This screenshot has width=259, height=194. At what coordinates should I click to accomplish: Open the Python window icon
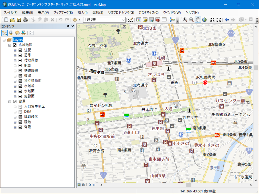pos(164,20)
